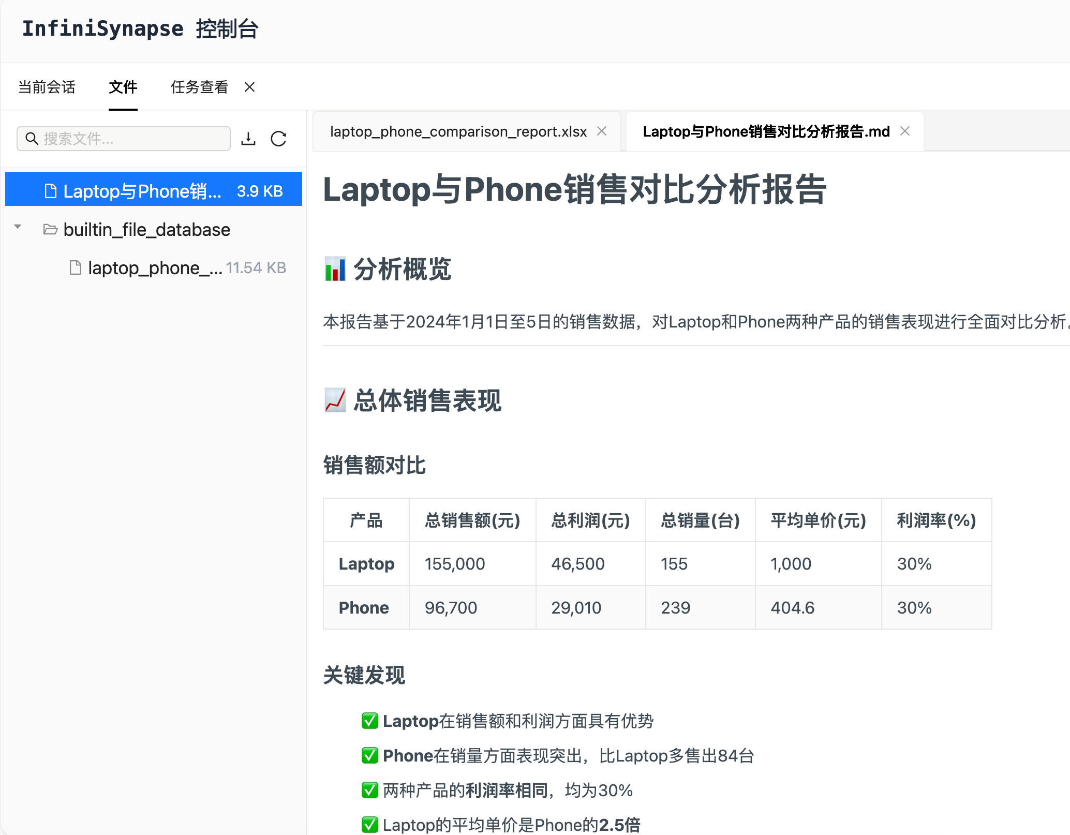The image size is (1070, 835).
Task: Click the file icon beside Laptop与Phone销售报告
Action: 50,190
